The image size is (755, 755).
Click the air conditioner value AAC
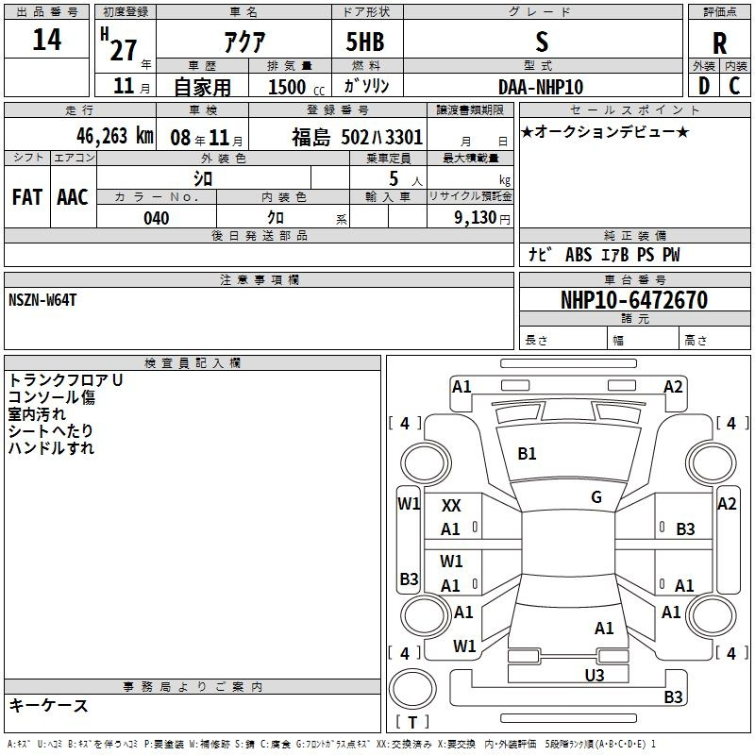pos(73,197)
